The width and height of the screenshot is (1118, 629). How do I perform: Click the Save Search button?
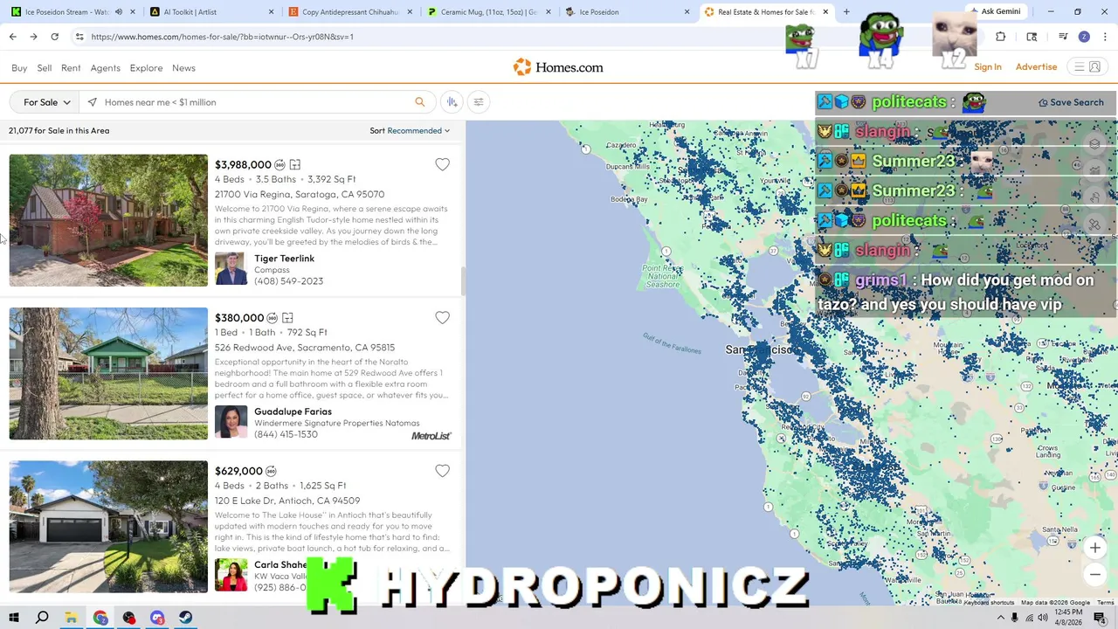(x=1071, y=102)
